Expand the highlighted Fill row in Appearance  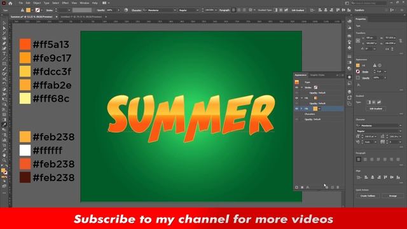[301, 109]
